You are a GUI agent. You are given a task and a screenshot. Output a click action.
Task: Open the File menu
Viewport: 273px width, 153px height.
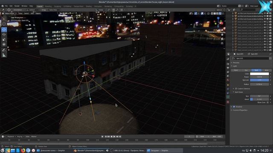(x=6, y=6)
